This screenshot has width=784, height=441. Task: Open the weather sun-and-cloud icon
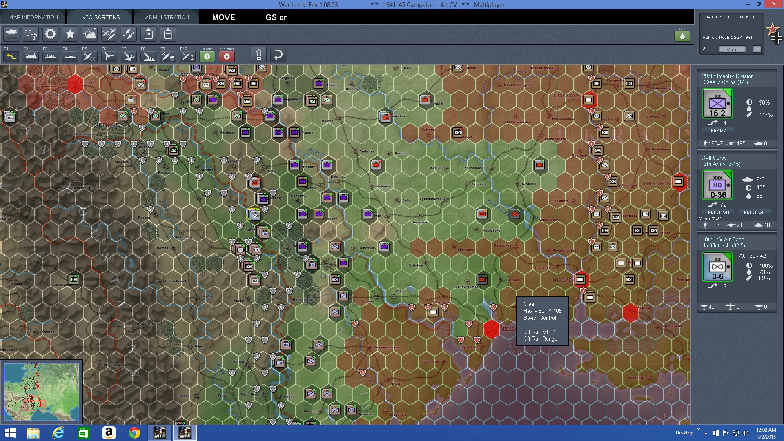pos(89,34)
